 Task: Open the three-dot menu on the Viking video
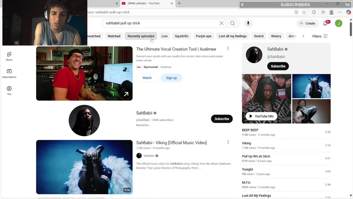(228, 142)
